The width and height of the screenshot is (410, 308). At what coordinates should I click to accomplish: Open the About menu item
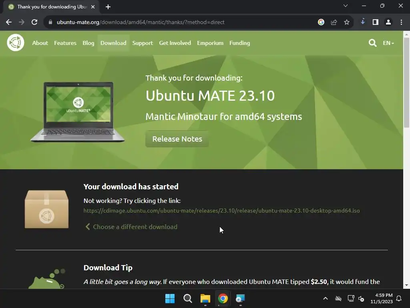(x=40, y=43)
